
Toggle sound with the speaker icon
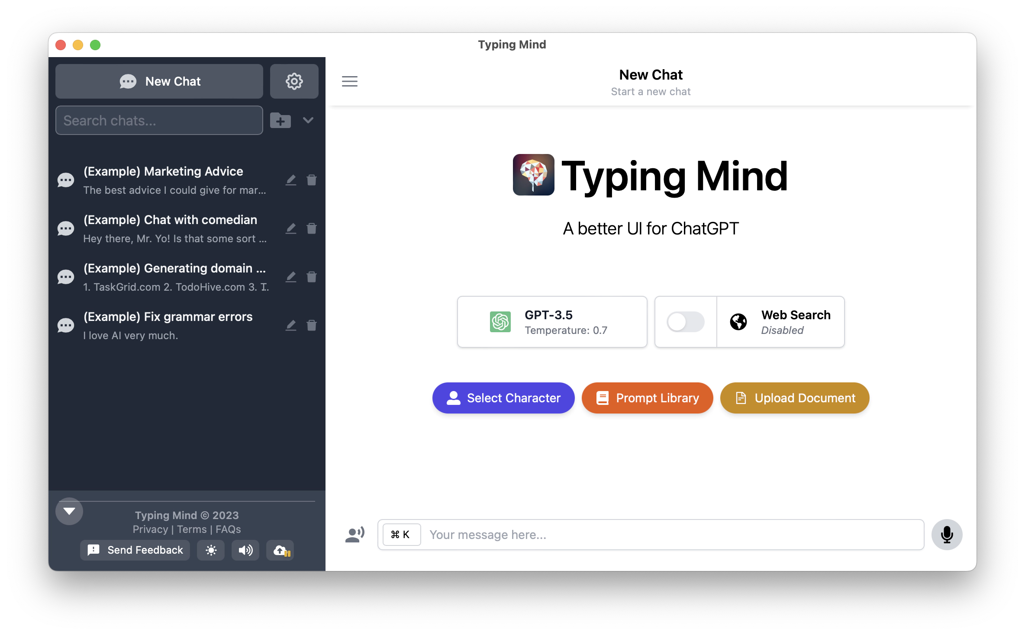pyautogui.click(x=245, y=550)
